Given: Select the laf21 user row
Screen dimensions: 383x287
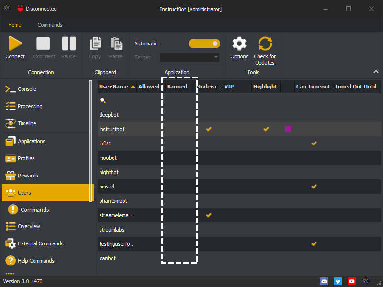Looking at the screenshot, I should point(239,143).
